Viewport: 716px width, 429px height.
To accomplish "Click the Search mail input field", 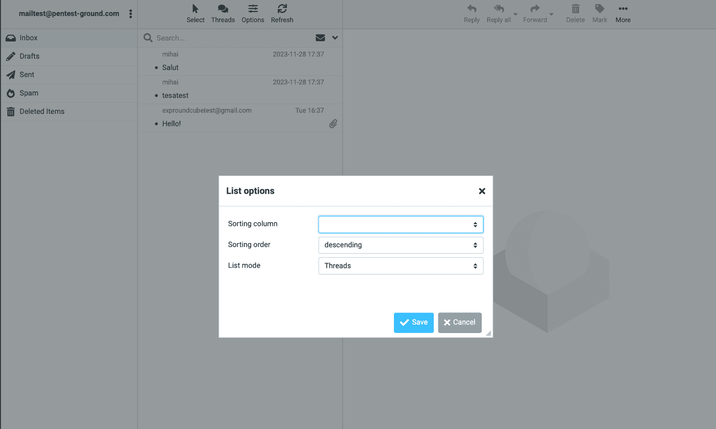I will [233, 38].
